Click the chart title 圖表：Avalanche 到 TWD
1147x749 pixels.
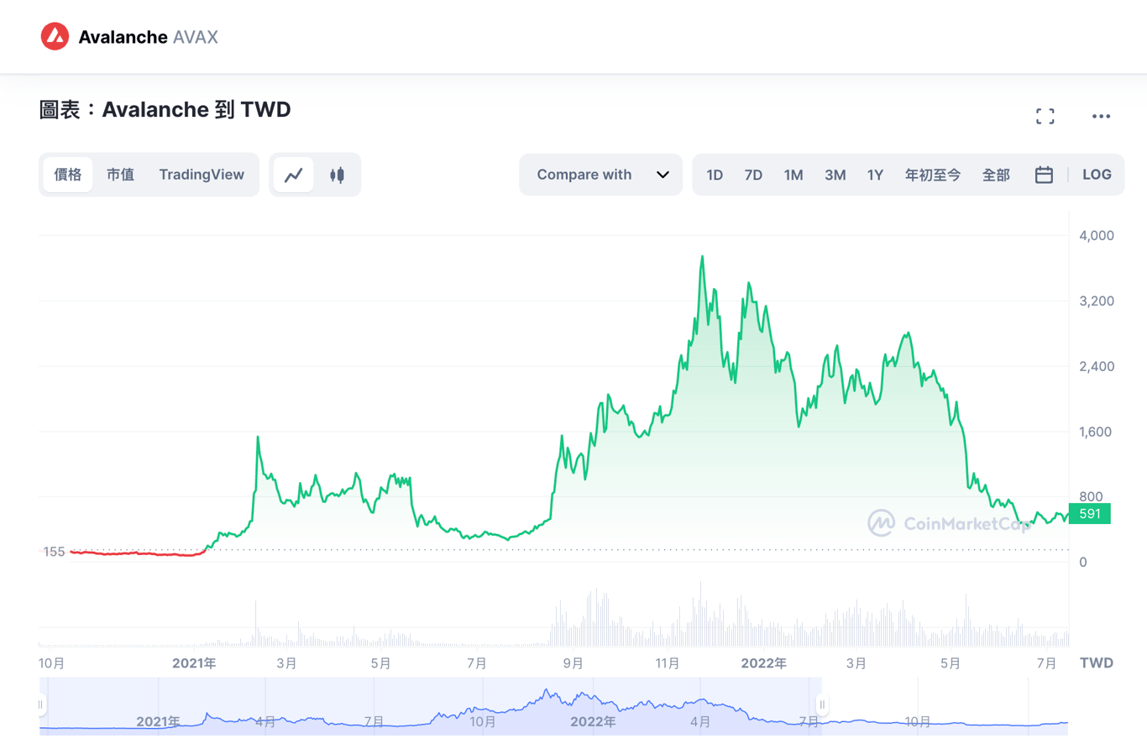[165, 109]
